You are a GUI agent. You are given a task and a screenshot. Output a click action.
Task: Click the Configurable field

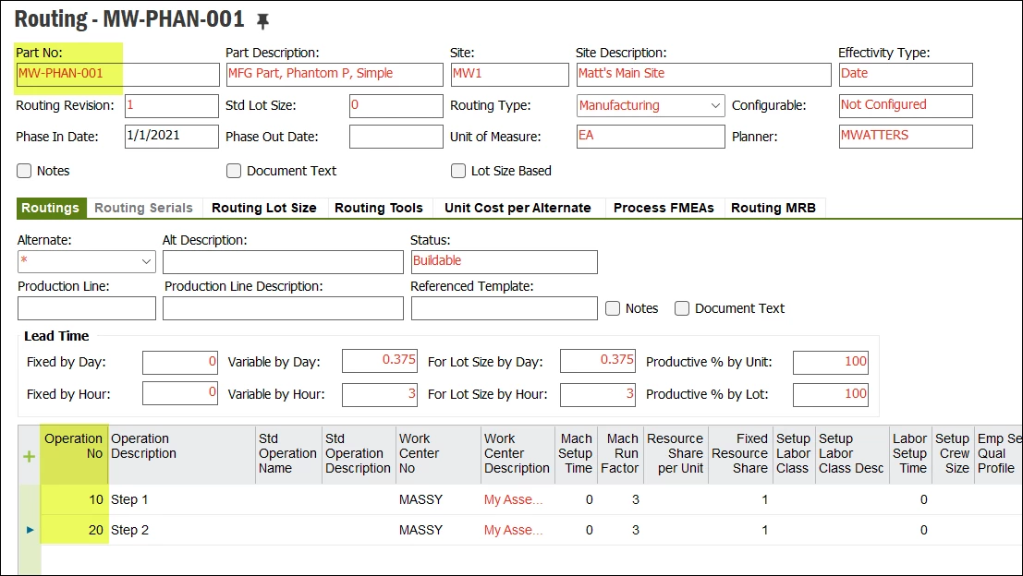pos(906,105)
